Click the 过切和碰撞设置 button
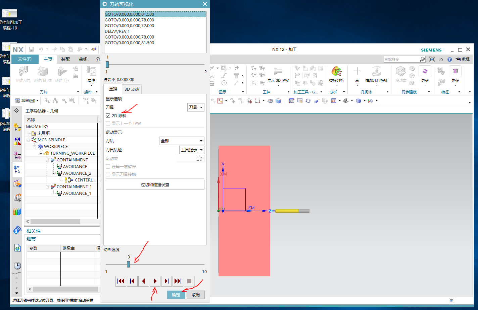This screenshot has height=310, width=478. tap(155, 184)
